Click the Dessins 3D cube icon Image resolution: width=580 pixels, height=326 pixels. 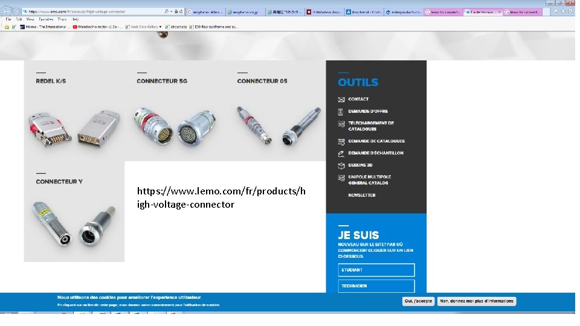coord(341,165)
